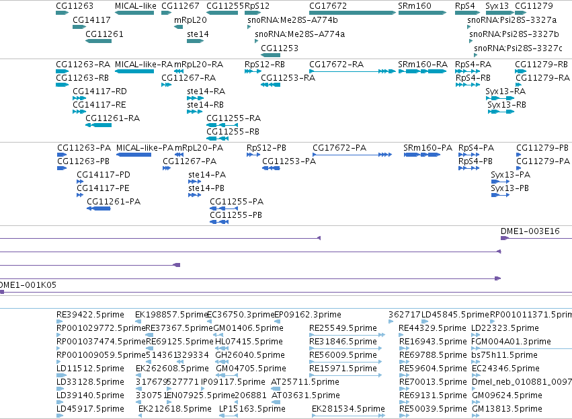Viewport: 572px width, 419px height.
Task: Click the CG11279-RB transcript
Action: [x=520, y=71]
